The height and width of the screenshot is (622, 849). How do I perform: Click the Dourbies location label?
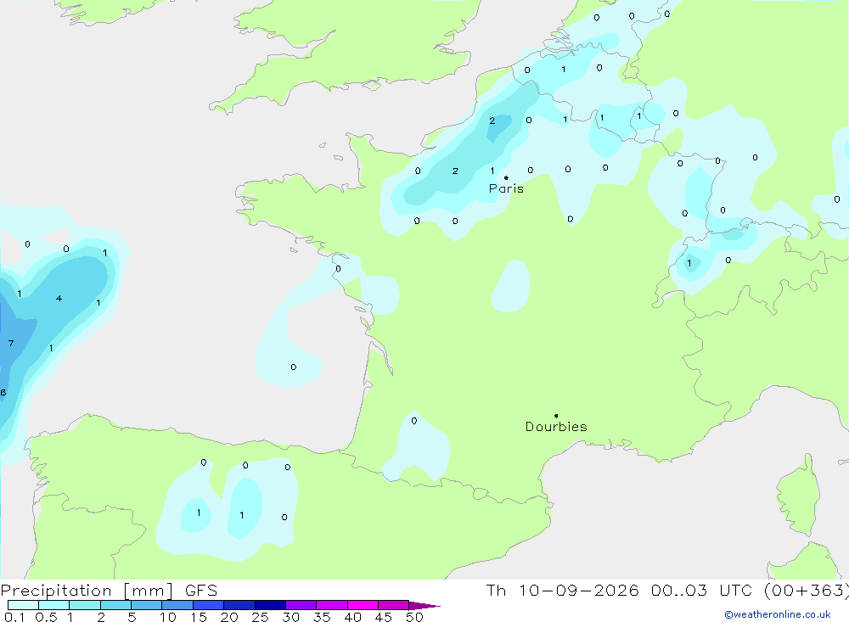point(556,427)
